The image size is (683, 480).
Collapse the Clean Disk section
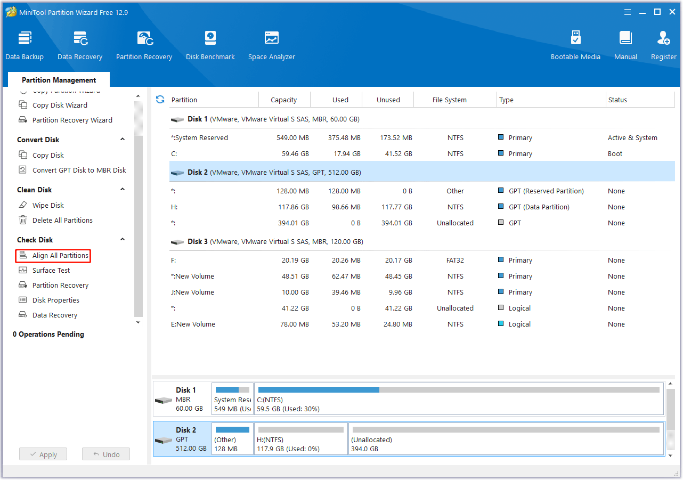(x=123, y=190)
